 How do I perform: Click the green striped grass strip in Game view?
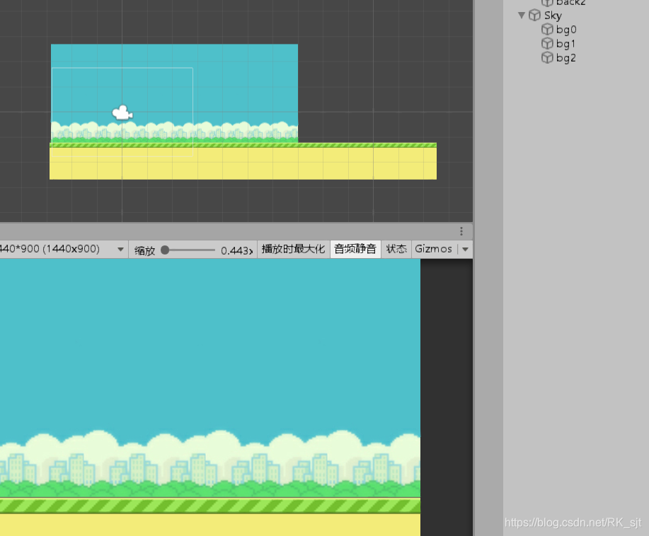[210, 506]
